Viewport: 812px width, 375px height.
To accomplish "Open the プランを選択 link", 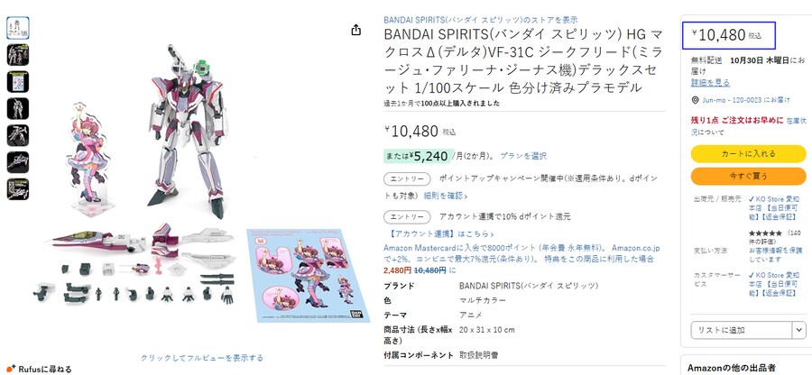I will [x=523, y=156].
